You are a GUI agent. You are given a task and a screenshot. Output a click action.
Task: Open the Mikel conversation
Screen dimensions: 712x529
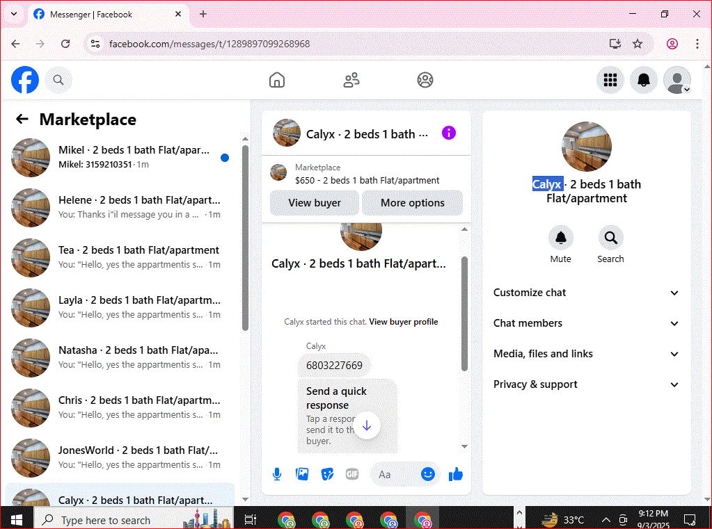tap(121, 157)
